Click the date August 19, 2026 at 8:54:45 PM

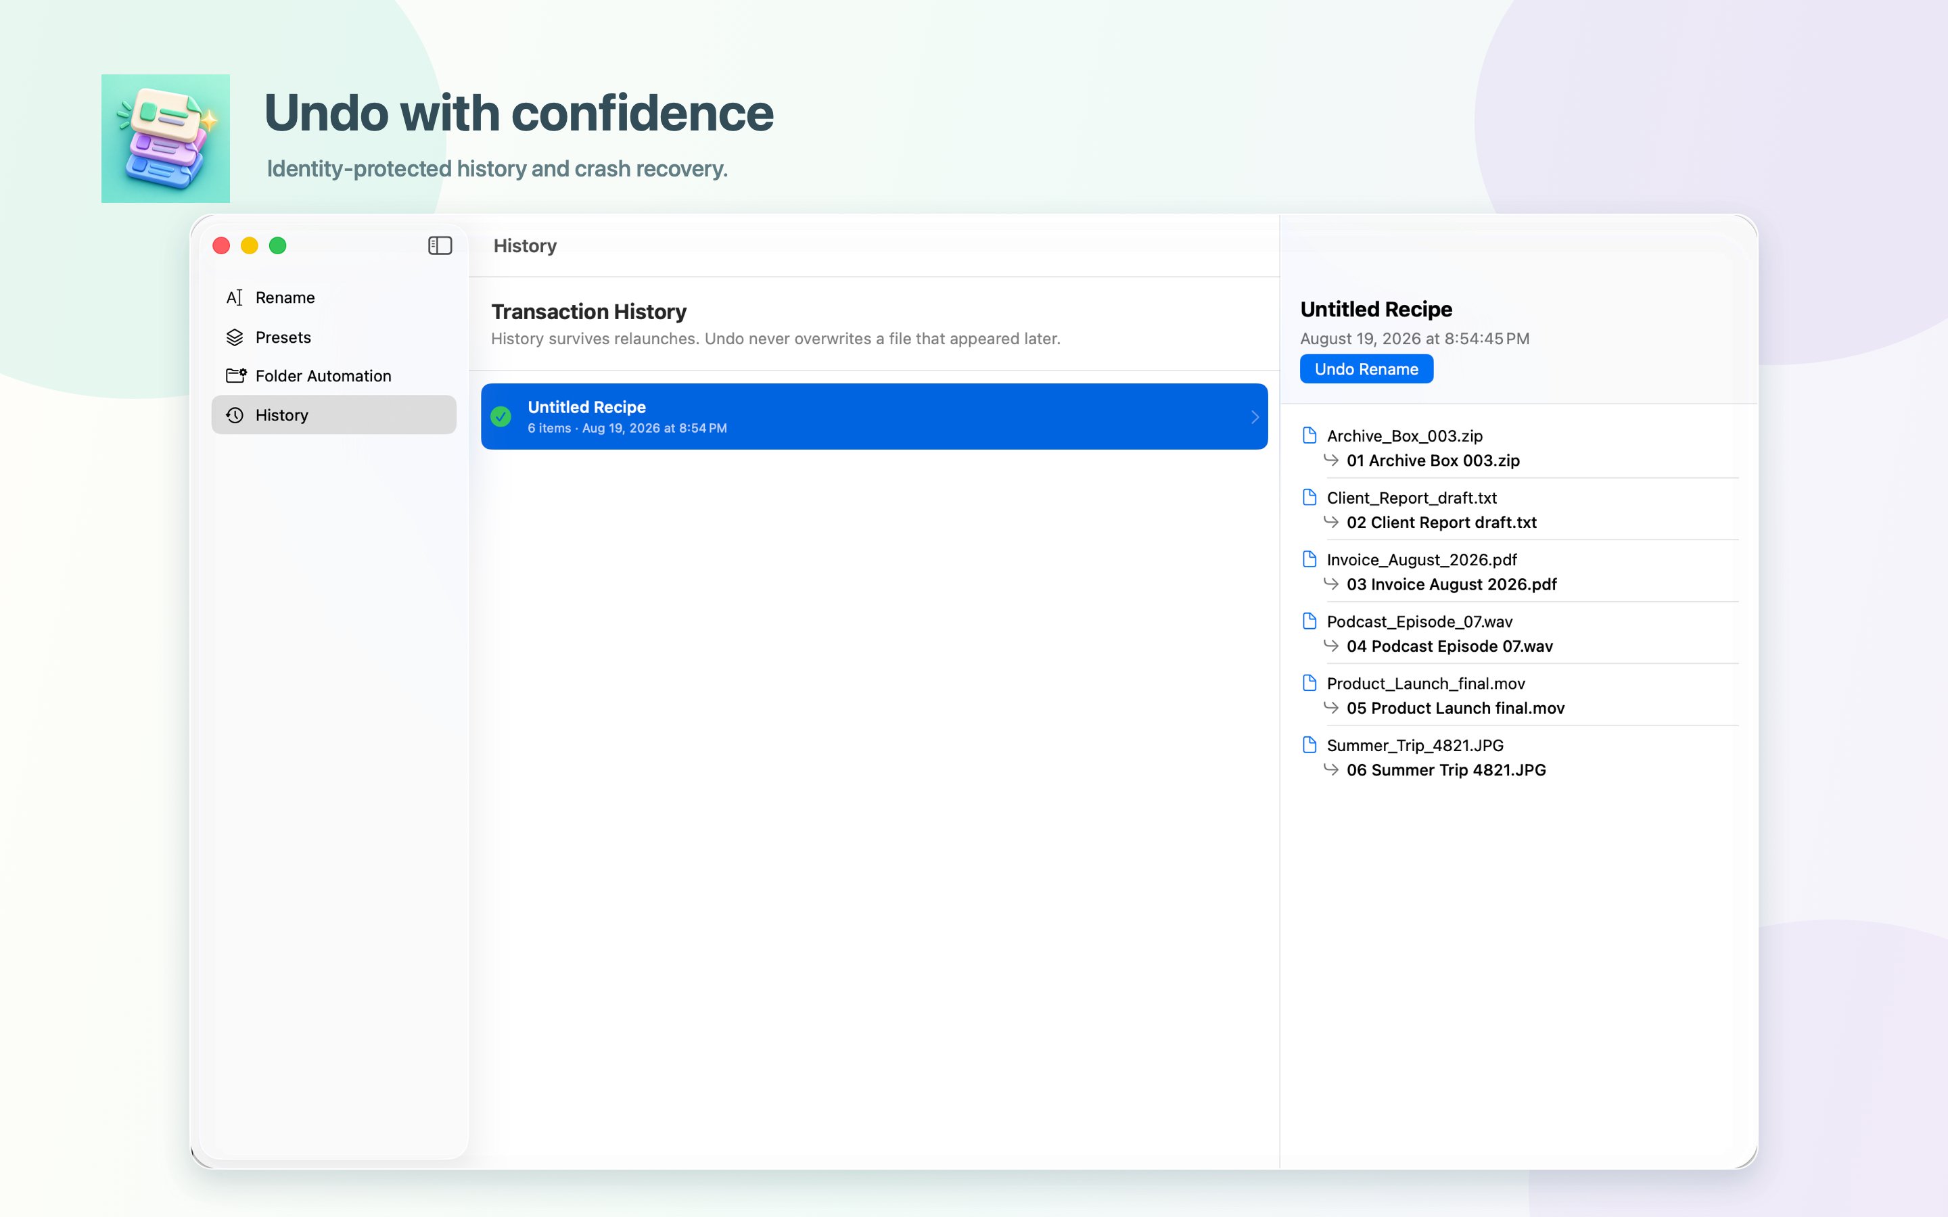pyautogui.click(x=1414, y=339)
